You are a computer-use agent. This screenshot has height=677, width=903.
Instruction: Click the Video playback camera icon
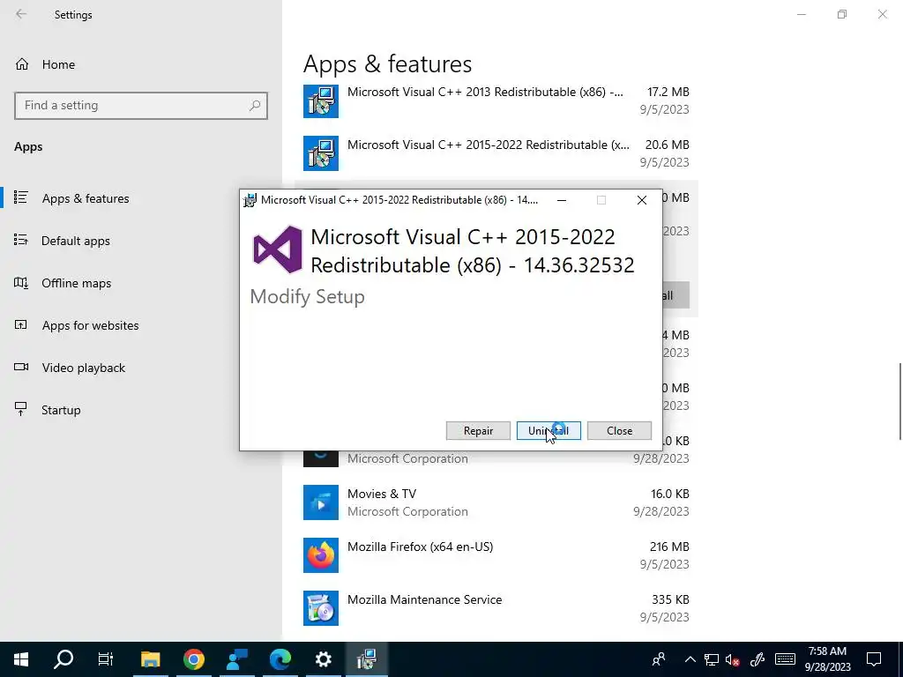21,367
